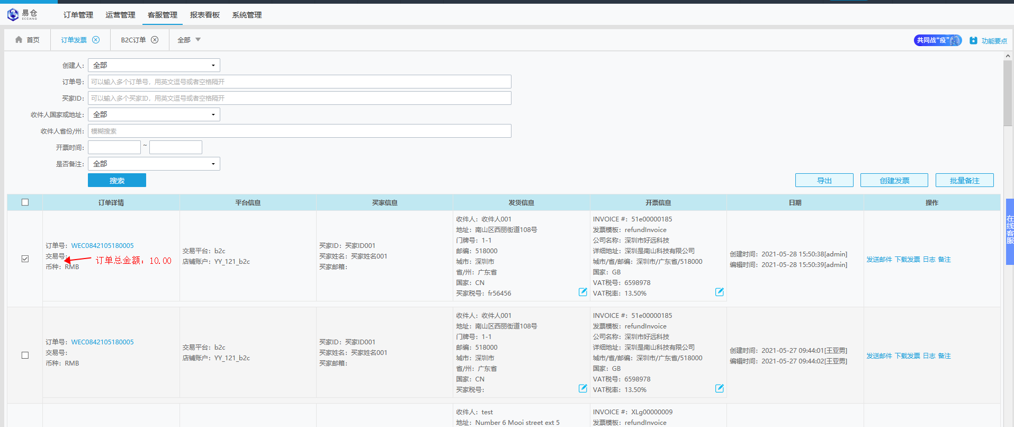Screen dimensions: 1014x427
Task: Click the 日期 column header
Action: pos(795,203)
